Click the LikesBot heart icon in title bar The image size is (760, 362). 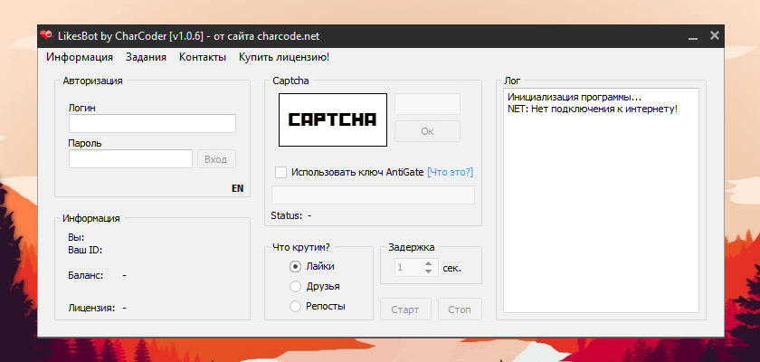45,36
